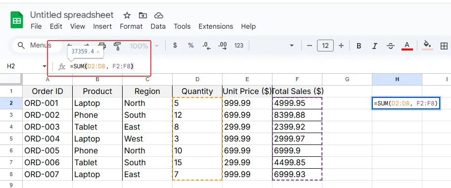Click the 37359.4 preview value
This screenshot has height=188, width=451.
[x=83, y=52]
